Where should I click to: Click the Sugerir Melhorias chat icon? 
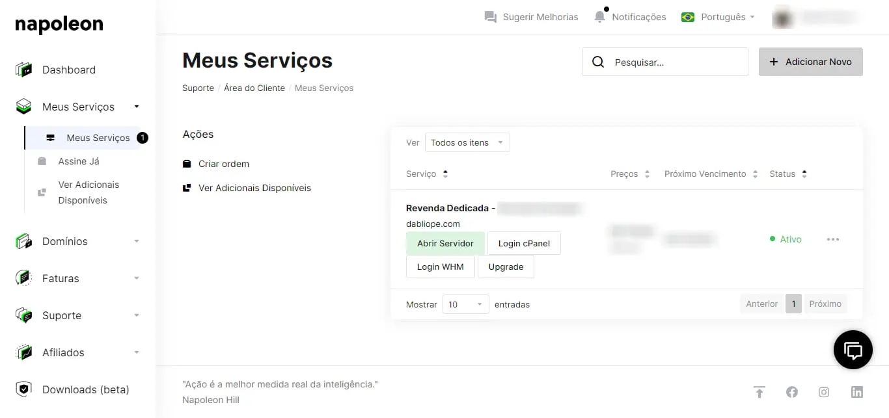click(491, 17)
